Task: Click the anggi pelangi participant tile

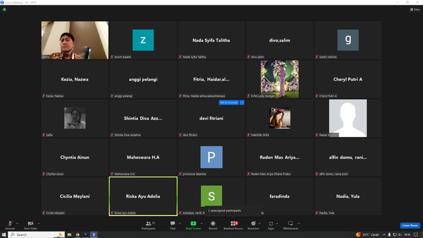Action: 143,79
